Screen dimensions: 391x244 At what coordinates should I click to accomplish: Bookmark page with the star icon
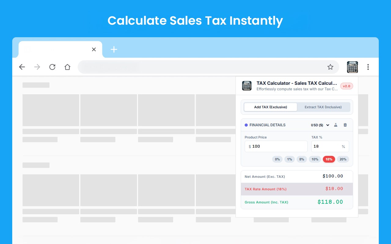coord(330,67)
